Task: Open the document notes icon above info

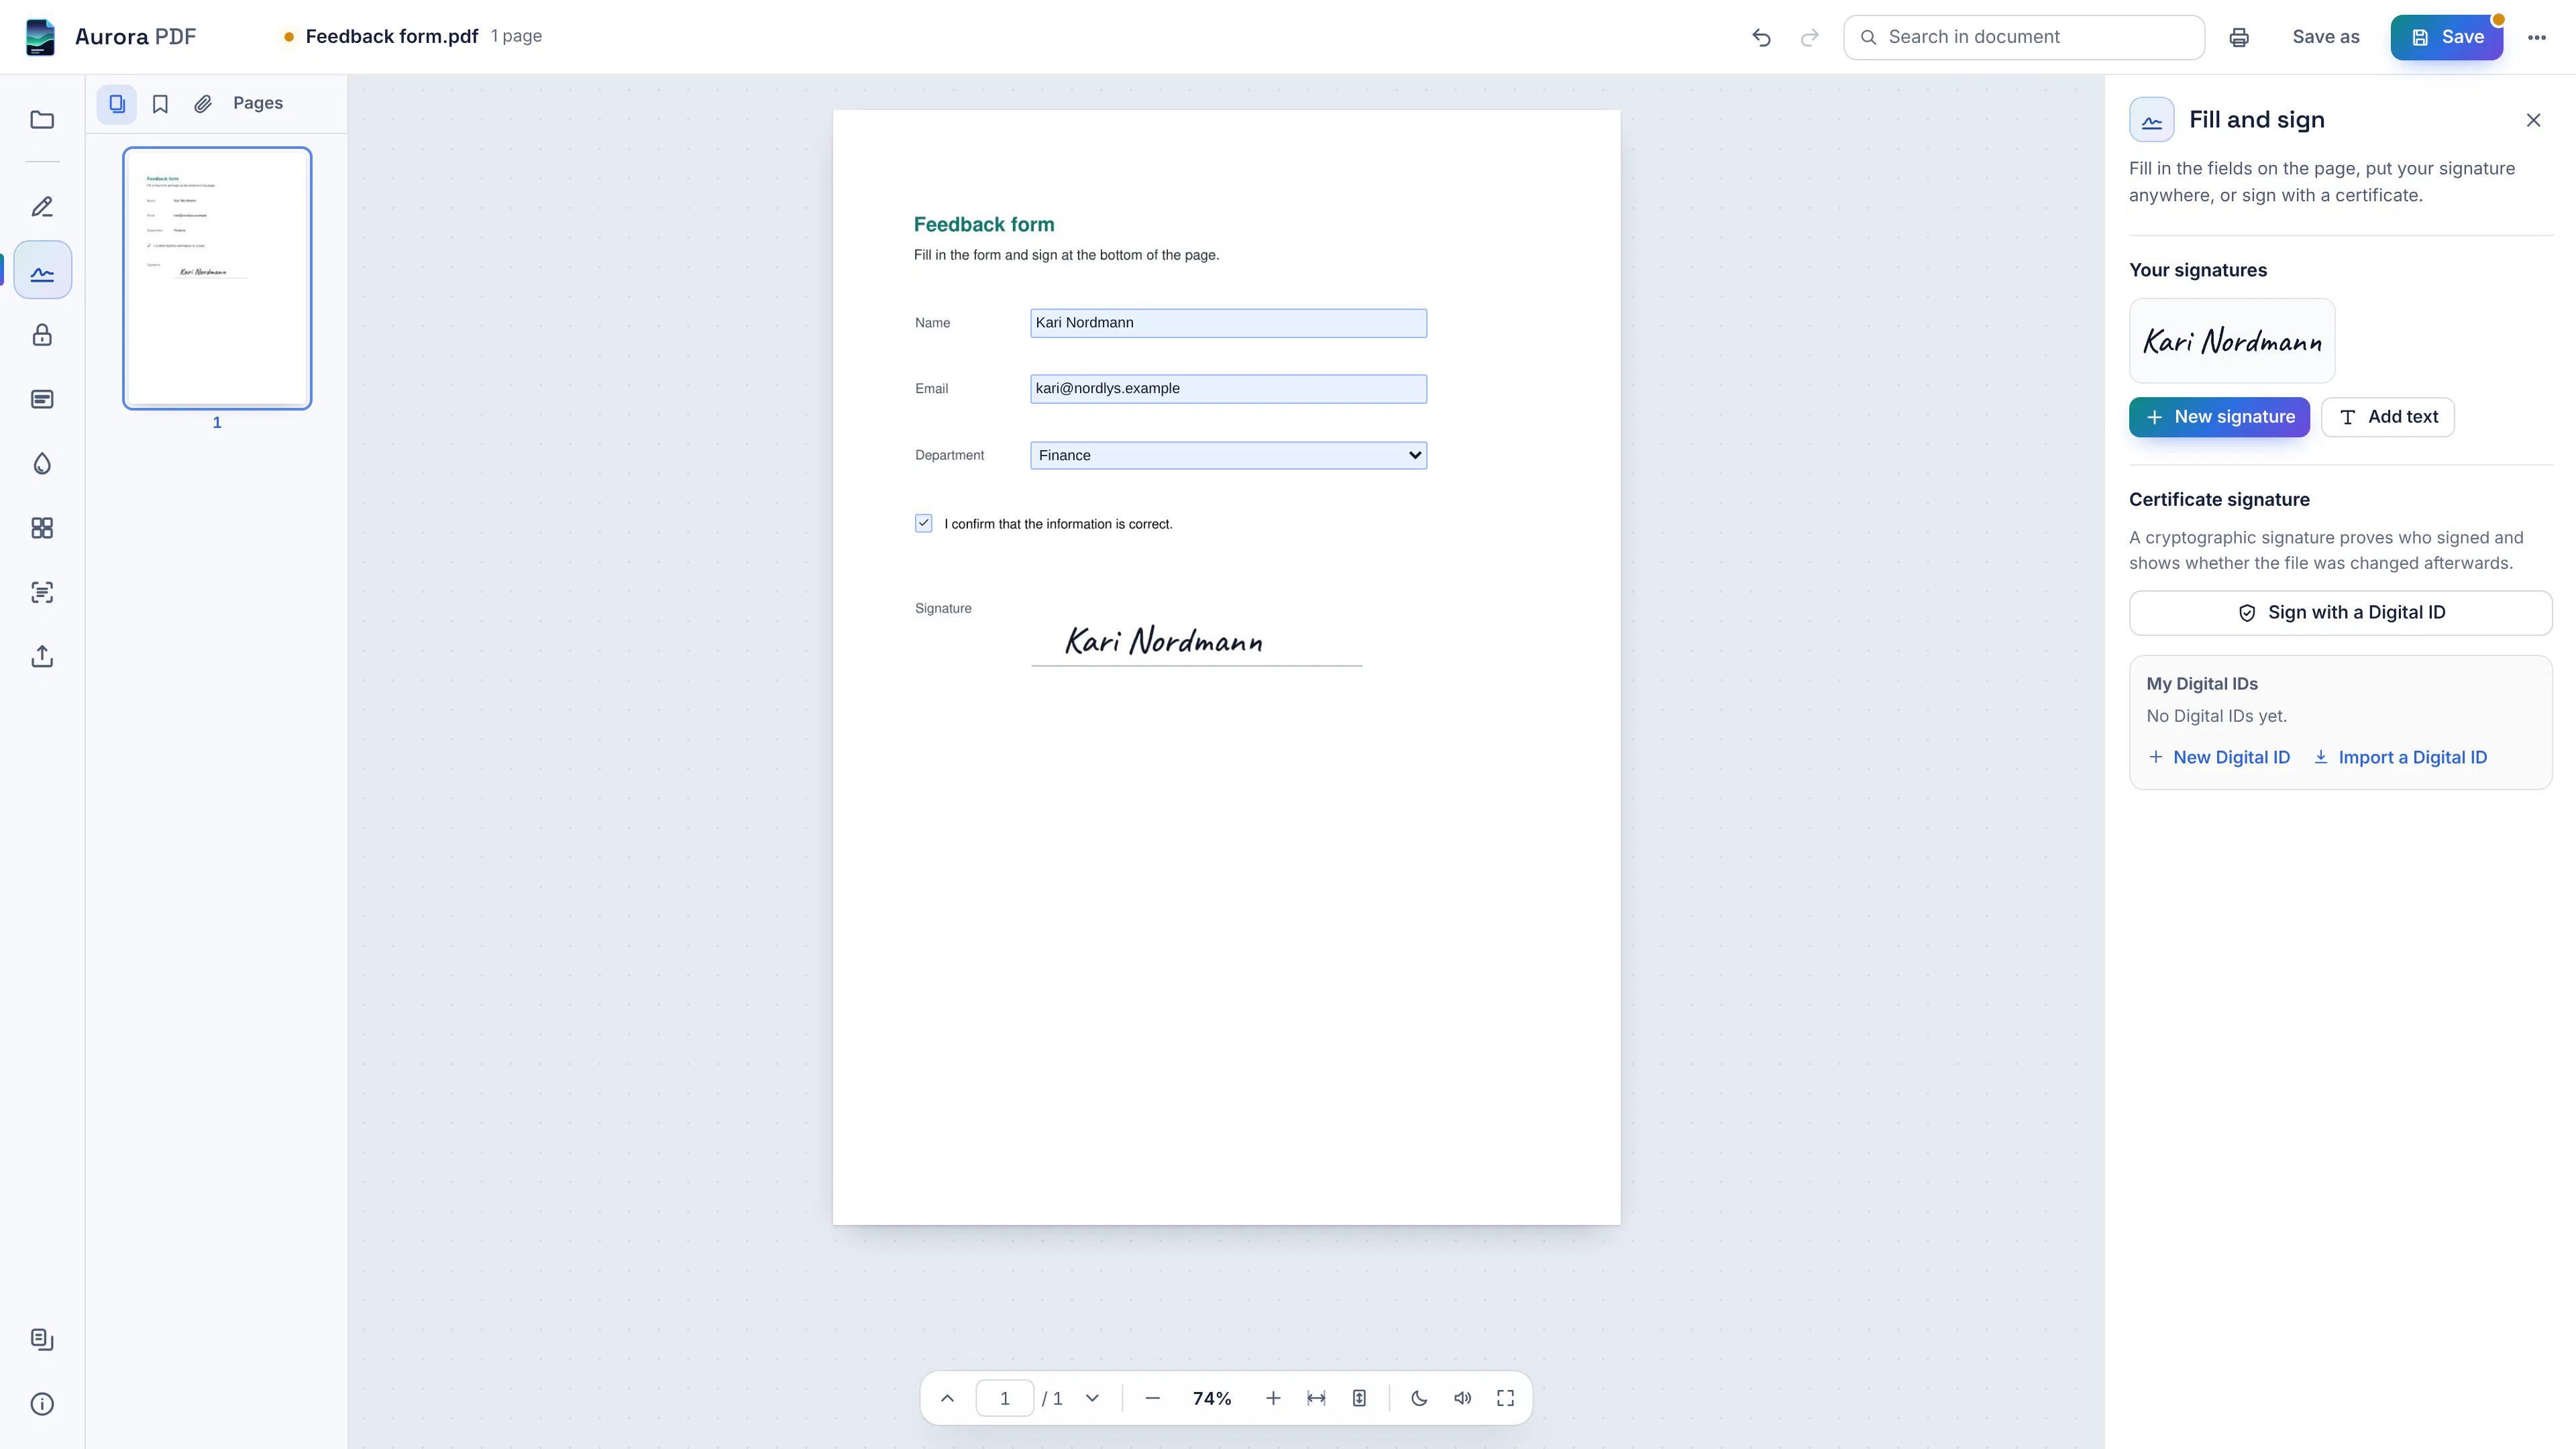Action: coord(42,1339)
